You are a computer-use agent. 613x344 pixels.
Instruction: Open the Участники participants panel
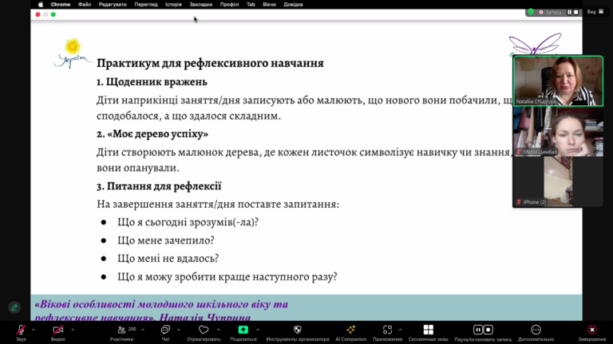(121, 330)
